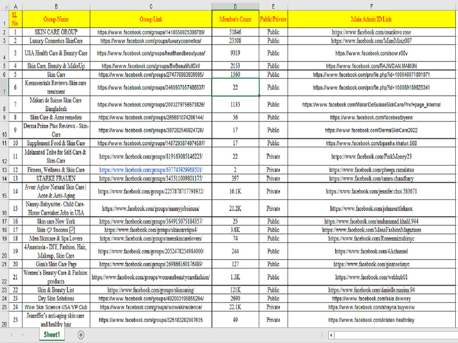This screenshot has height=343, width=458.
Task: Select the BeBeautifulGirl group link cell
Action: [151, 66]
